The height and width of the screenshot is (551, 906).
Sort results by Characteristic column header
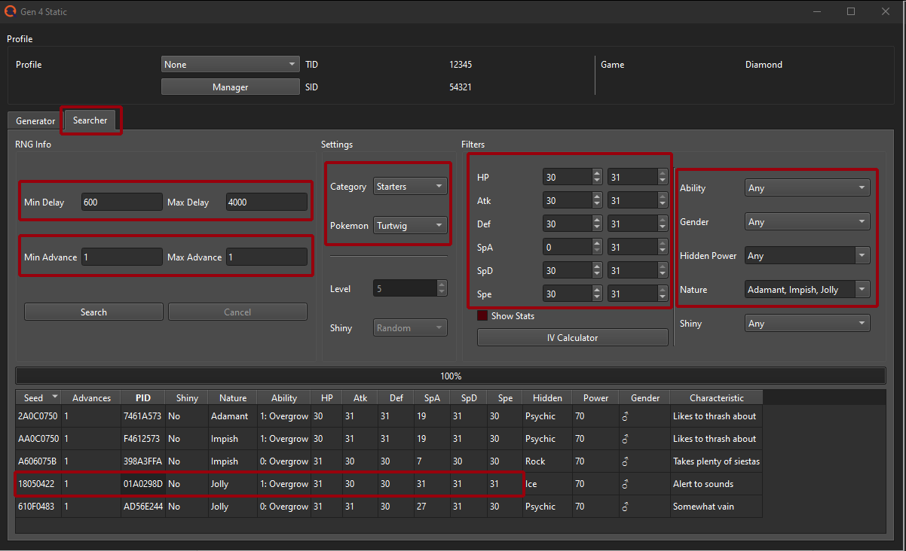click(716, 397)
